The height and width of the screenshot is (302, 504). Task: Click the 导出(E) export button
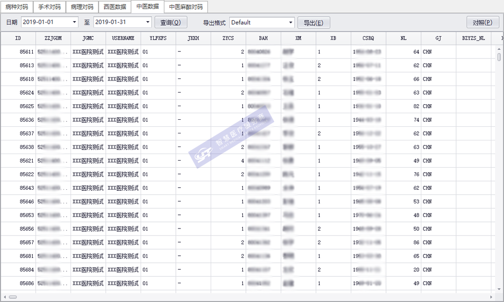pyautogui.click(x=313, y=22)
